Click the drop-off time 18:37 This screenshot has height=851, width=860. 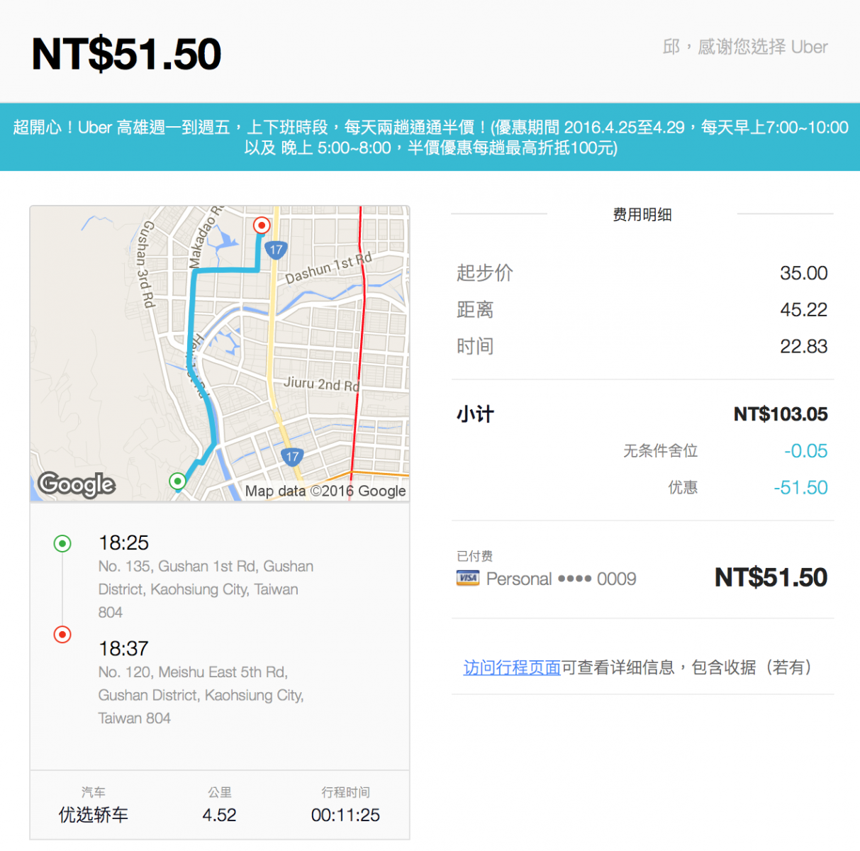[123, 649]
